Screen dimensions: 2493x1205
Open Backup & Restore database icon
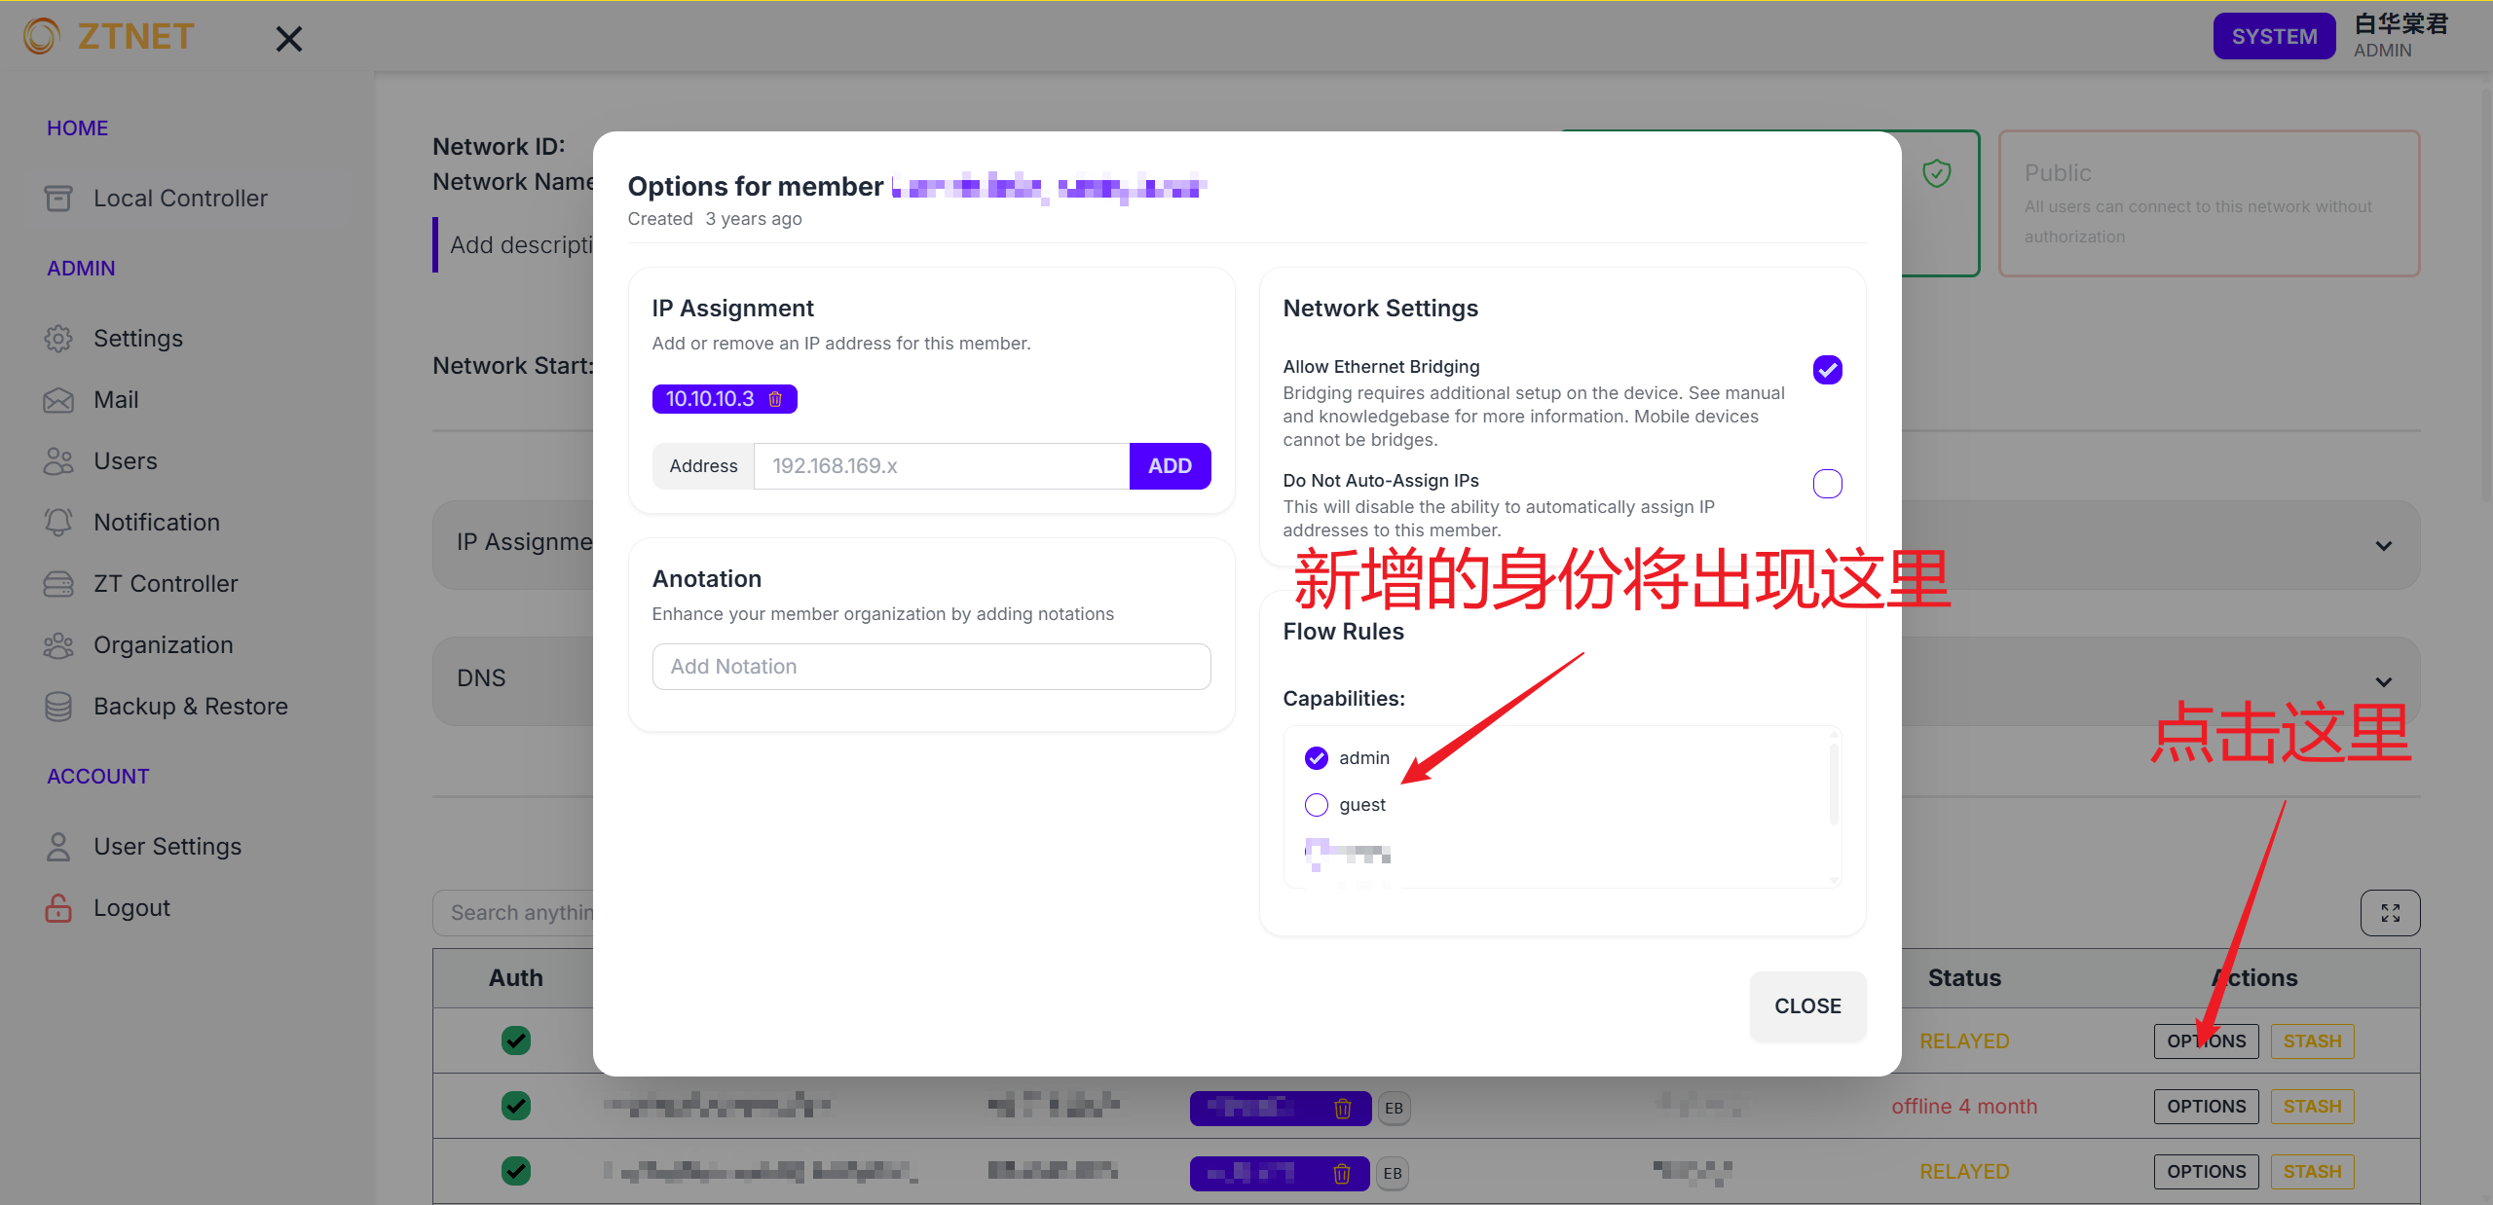tap(58, 707)
